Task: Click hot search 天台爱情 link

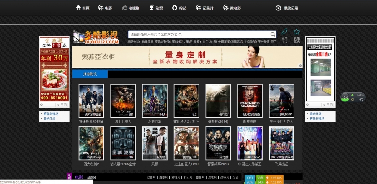Action: tap(264, 42)
